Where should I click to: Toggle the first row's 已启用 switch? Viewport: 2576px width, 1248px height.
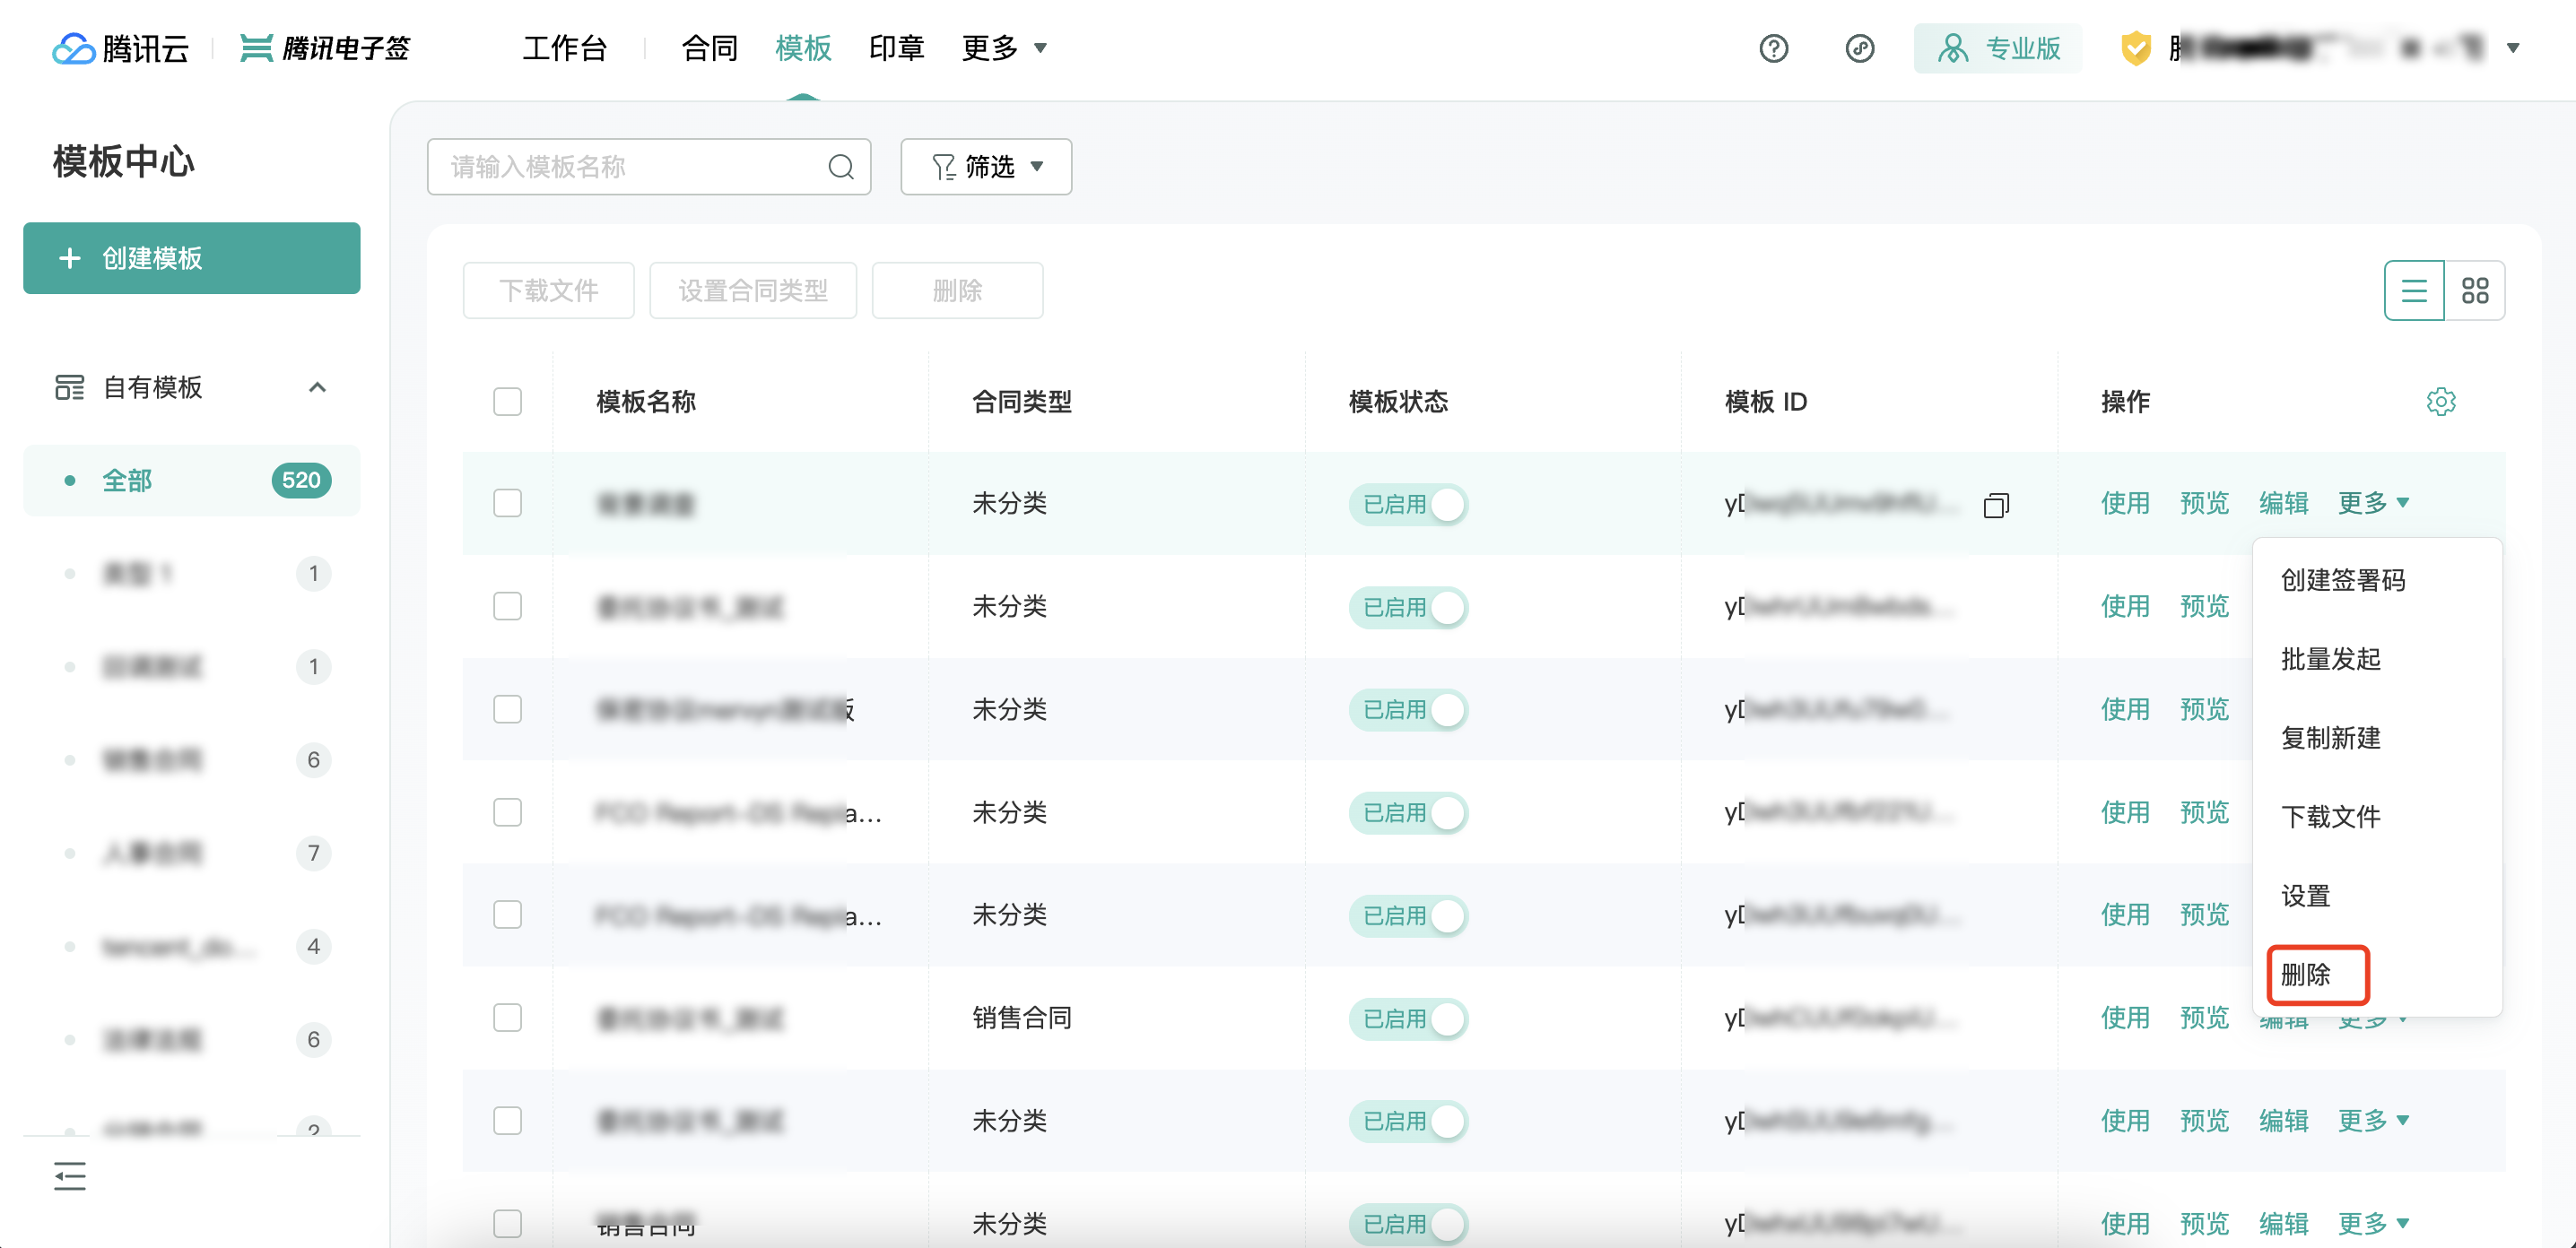1407,505
